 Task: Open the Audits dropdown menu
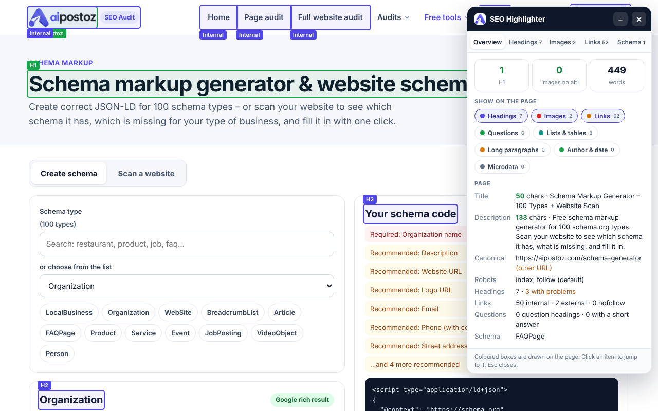[x=393, y=17]
